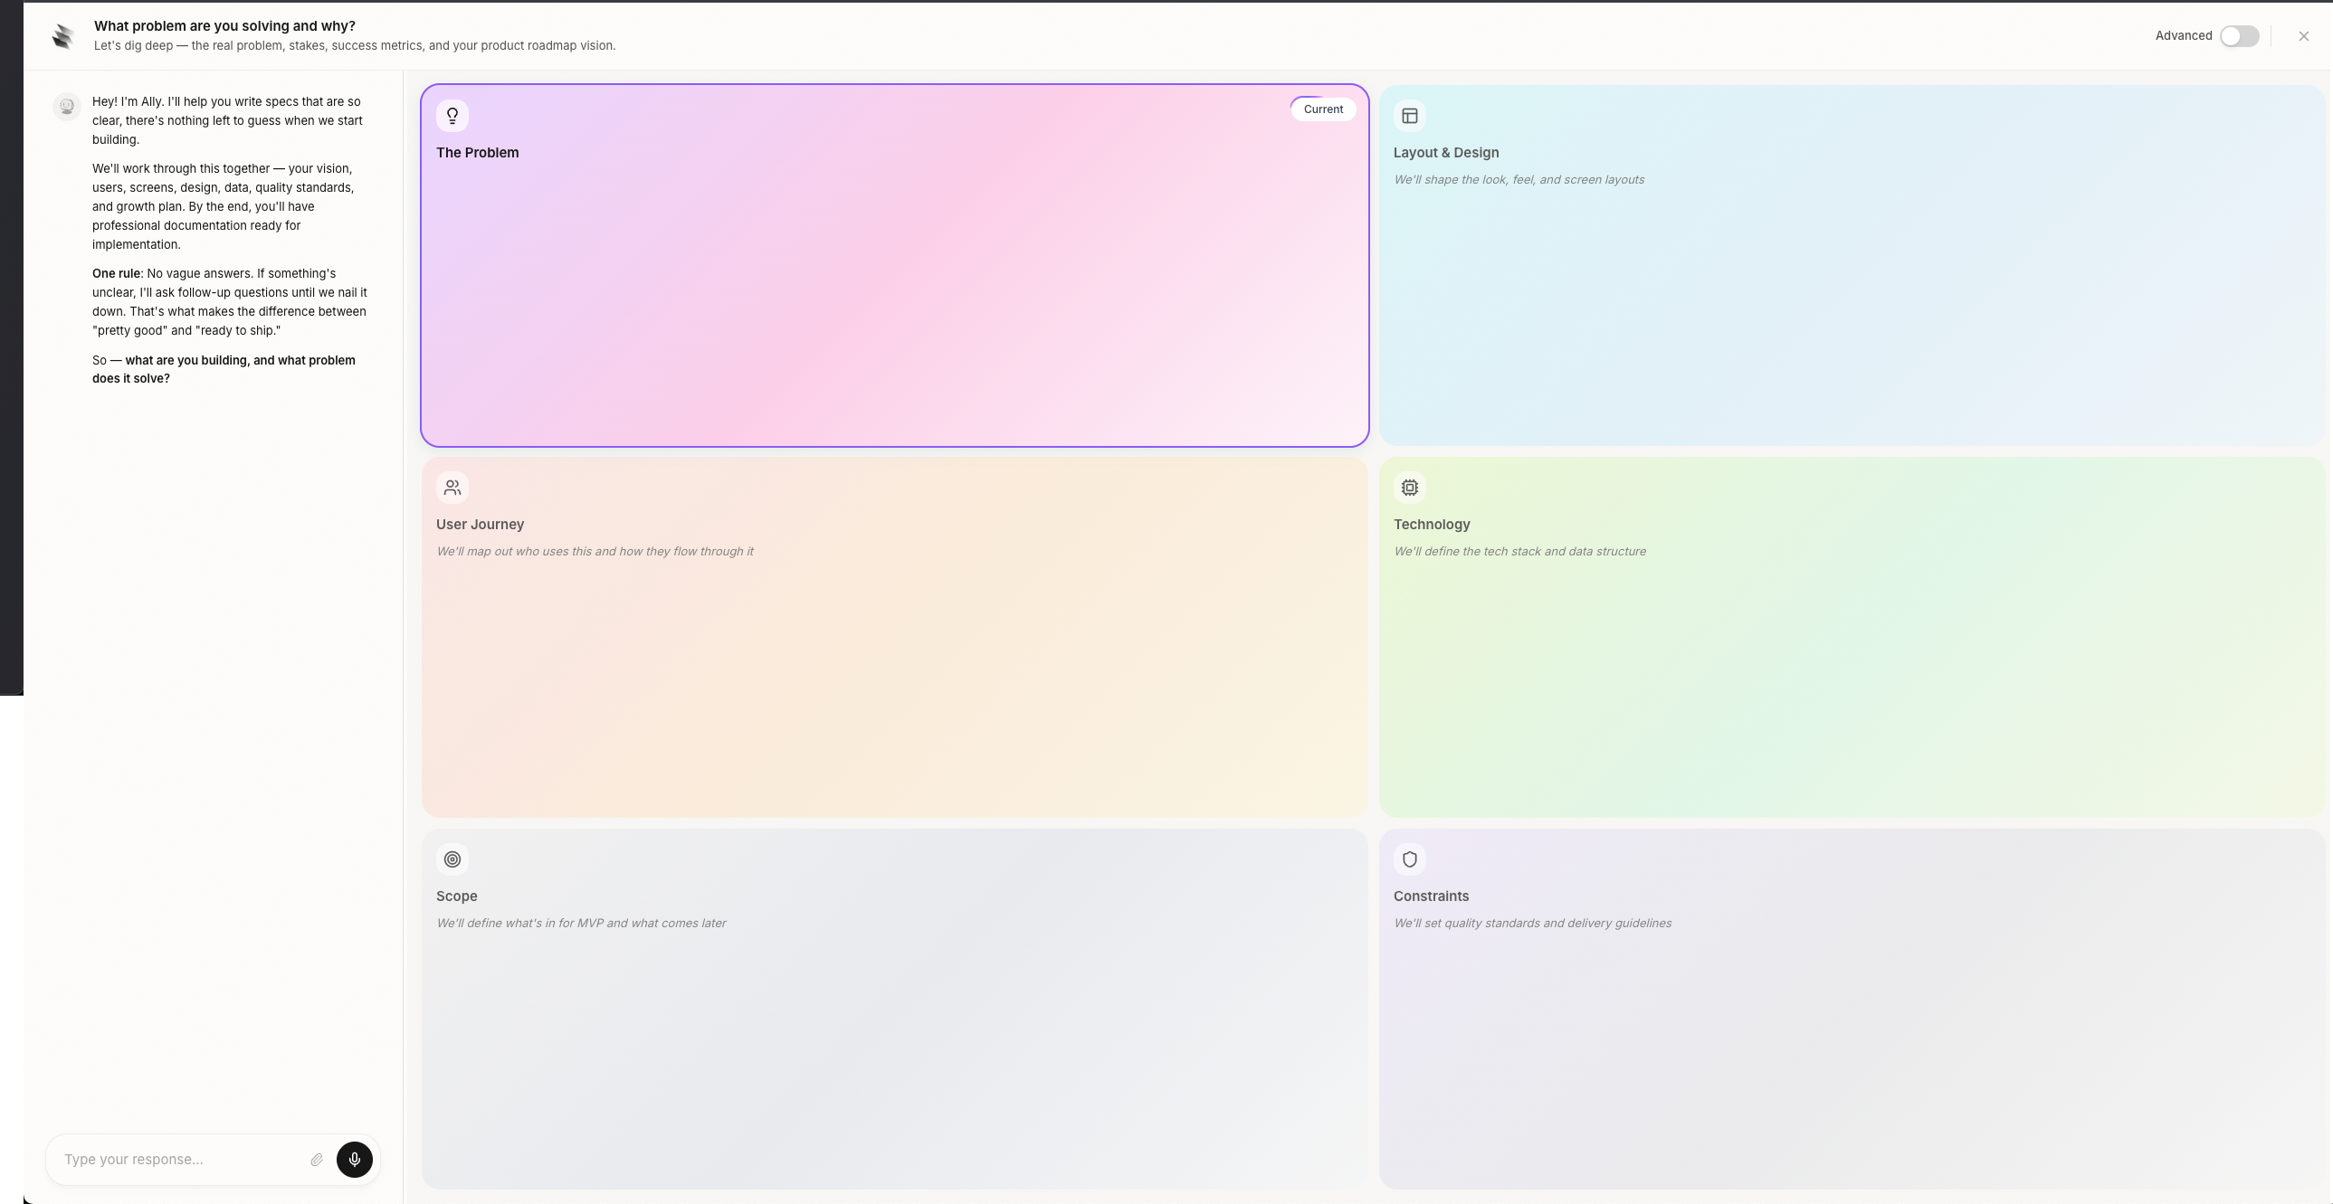Click the microphone voice input icon
The height and width of the screenshot is (1204, 2333).
coord(354,1160)
